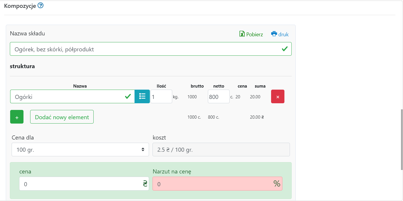Click the Dodać nowy element button
Image resolution: width=403 pixels, height=201 pixels.
tap(62, 117)
